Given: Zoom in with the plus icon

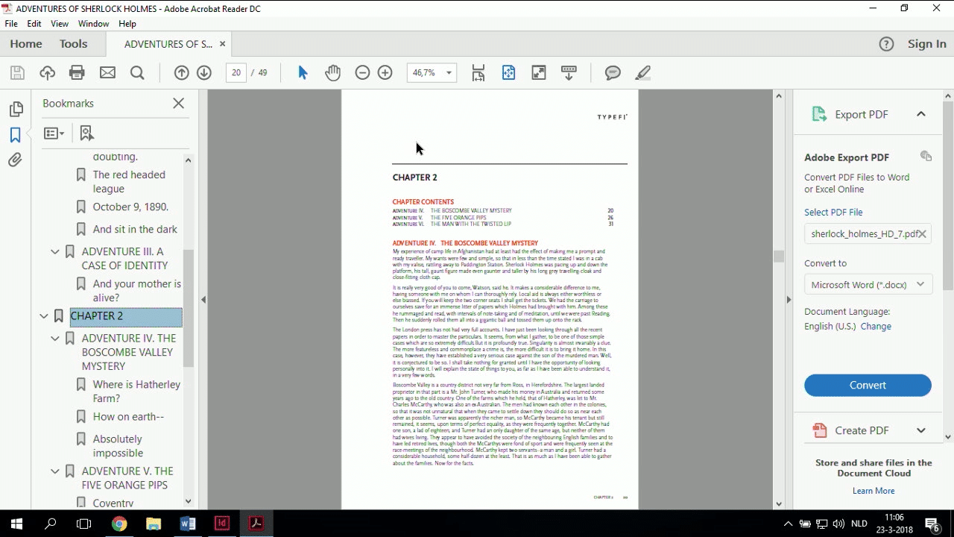Looking at the screenshot, I should [x=385, y=72].
